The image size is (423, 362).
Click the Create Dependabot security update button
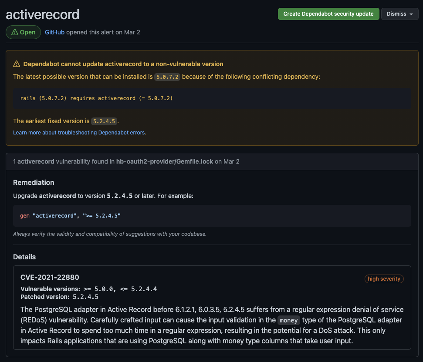point(328,13)
